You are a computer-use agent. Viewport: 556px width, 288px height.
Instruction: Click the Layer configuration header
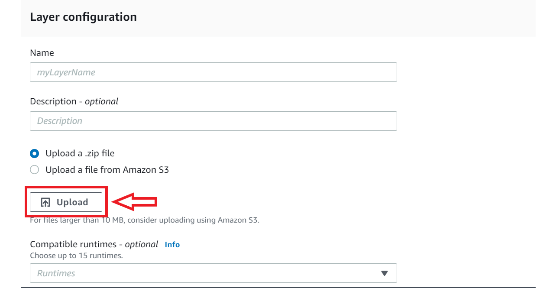coord(83,16)
